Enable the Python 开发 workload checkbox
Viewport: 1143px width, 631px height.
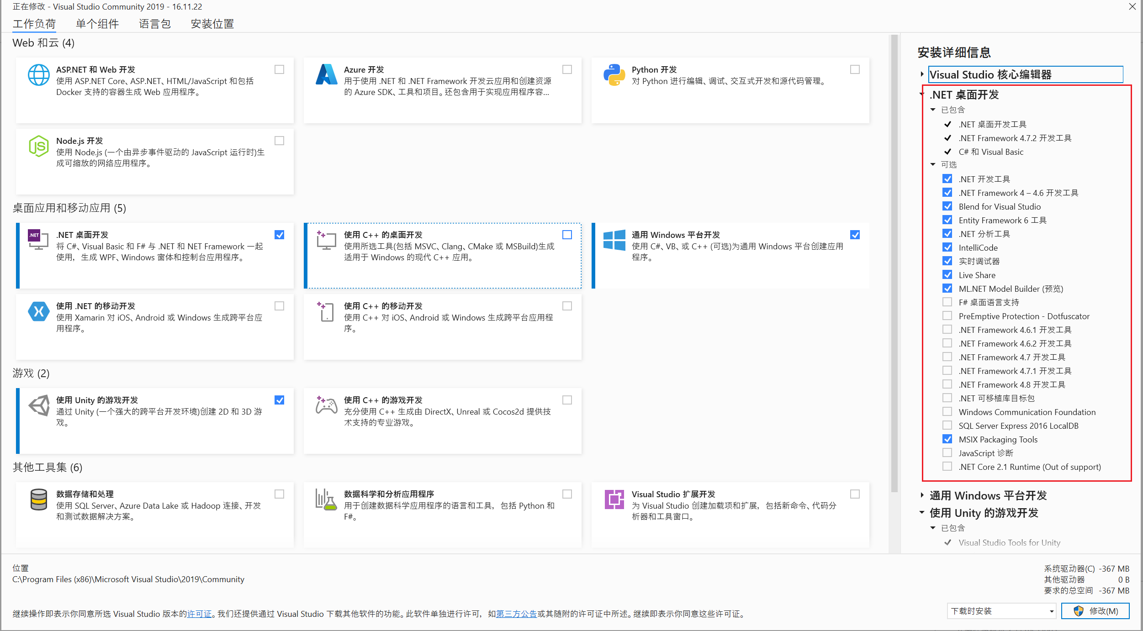855,69
